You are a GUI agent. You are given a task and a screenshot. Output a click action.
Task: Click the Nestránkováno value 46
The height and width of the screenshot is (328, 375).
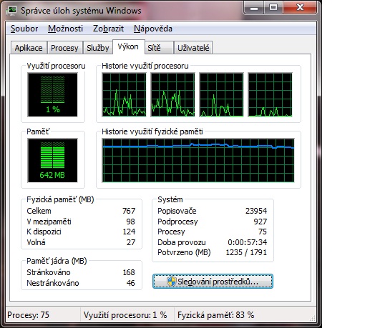(130, 283)
